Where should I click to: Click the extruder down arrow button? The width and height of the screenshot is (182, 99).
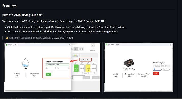tap(93, 45)
